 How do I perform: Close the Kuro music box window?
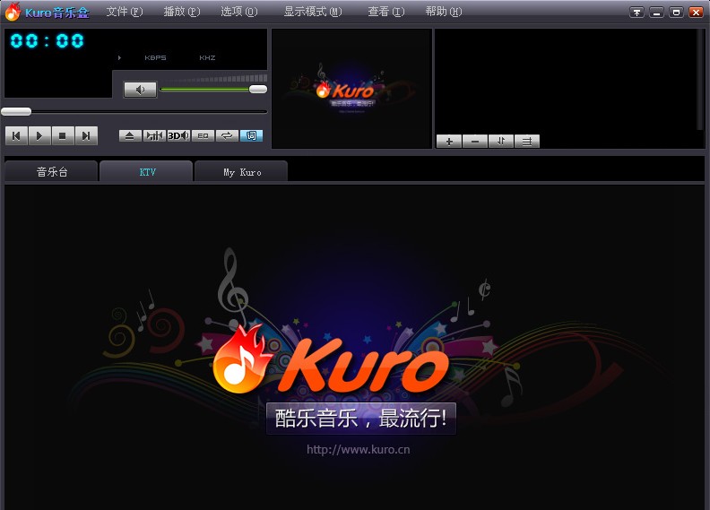696,13
